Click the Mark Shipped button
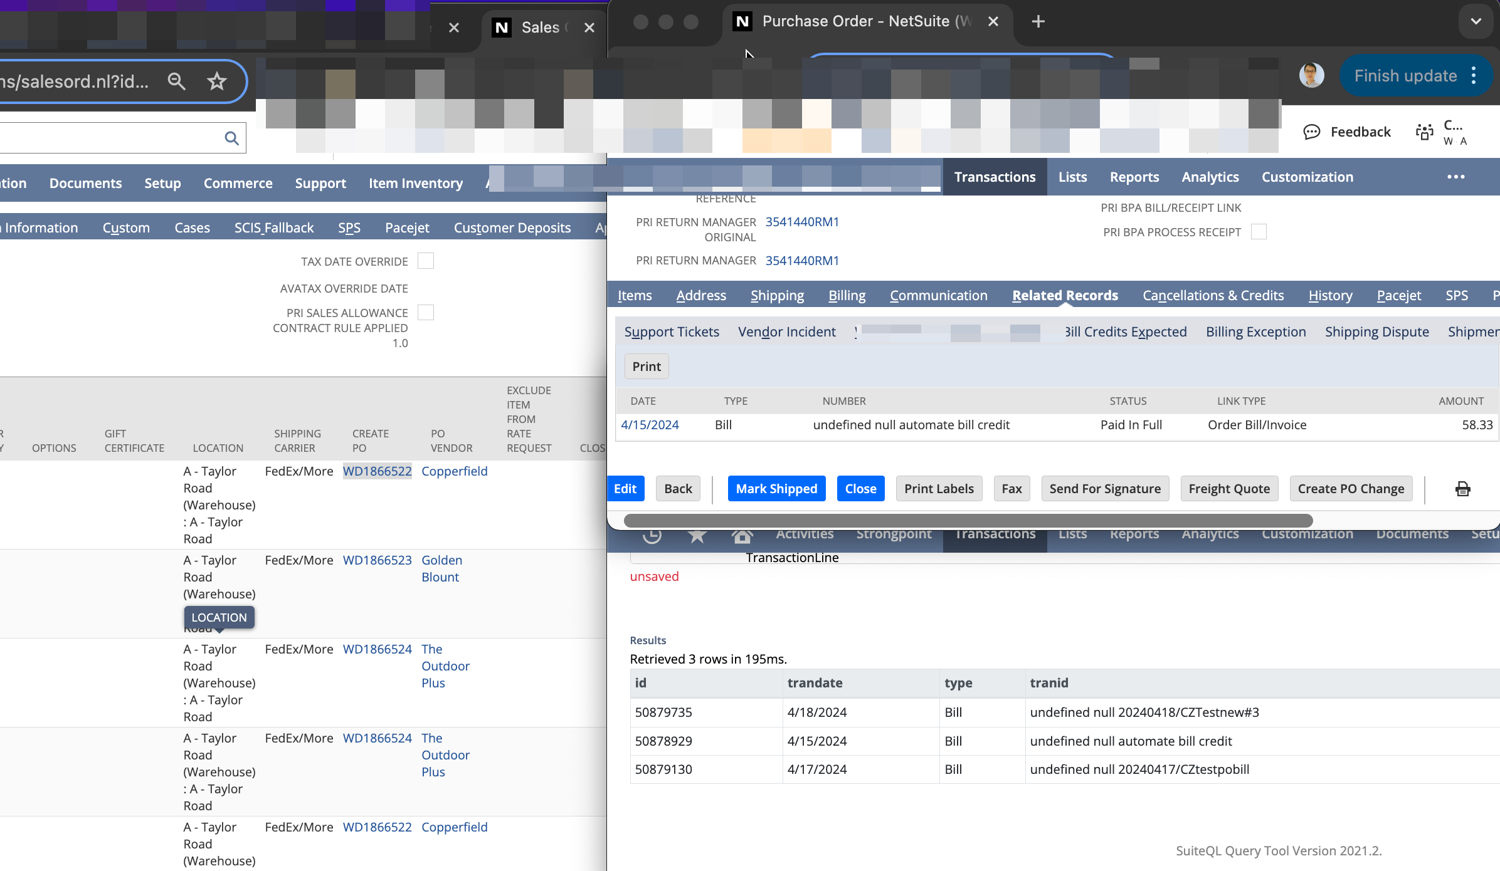 coord(776,489)
